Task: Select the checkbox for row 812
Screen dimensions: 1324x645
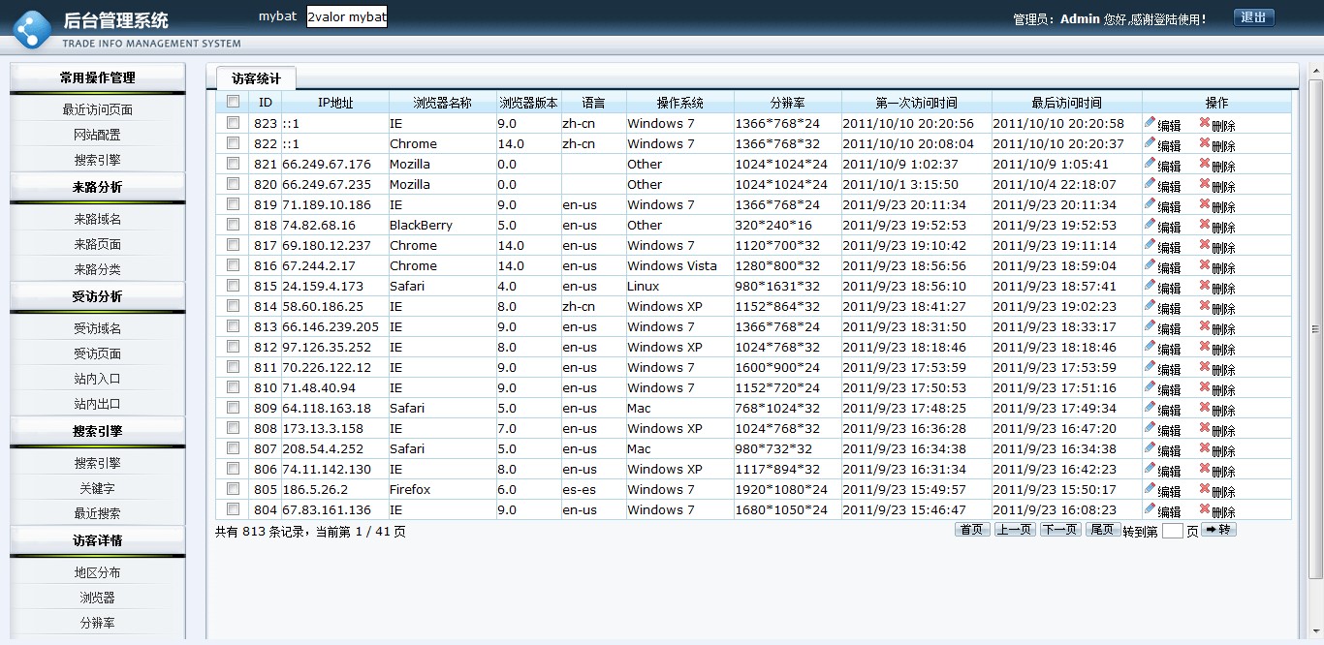Action: 233,347
